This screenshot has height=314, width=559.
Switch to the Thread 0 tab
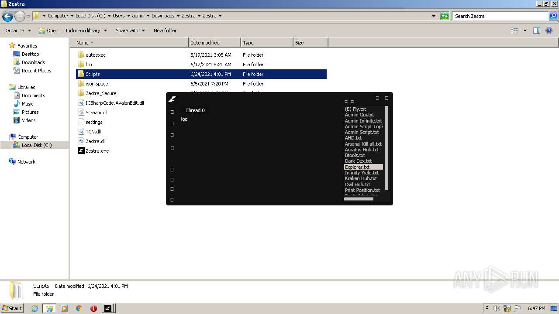coord(195,110)
